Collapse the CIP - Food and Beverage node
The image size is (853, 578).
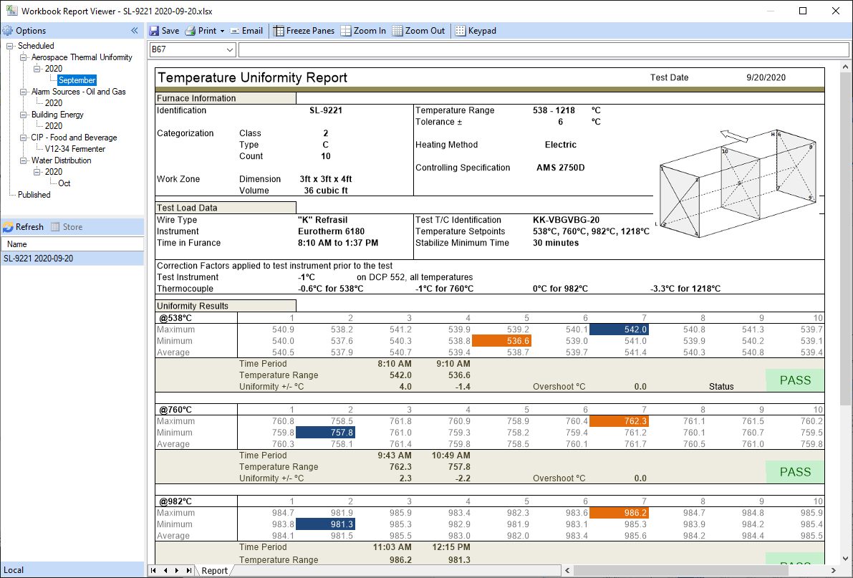[x=24, y=138]
